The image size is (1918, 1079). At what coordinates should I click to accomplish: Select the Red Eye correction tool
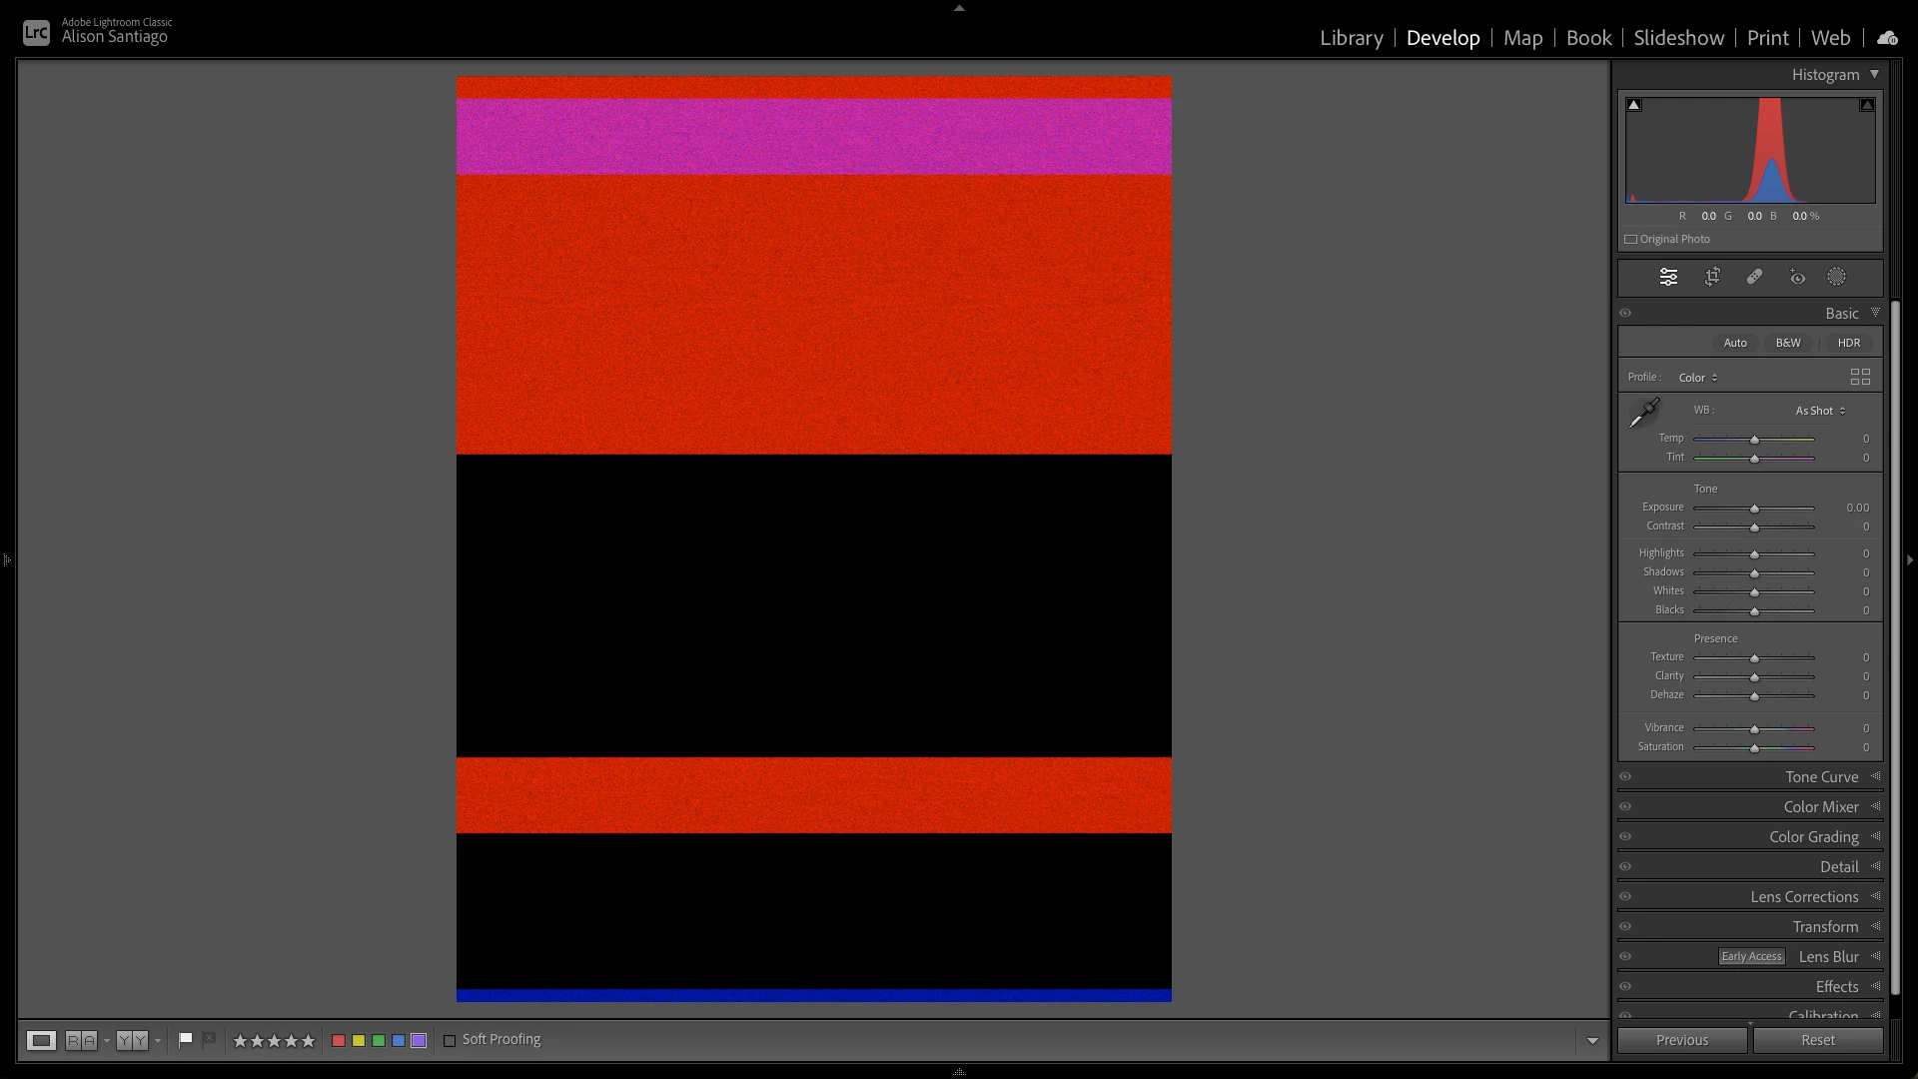(1797, 277)
